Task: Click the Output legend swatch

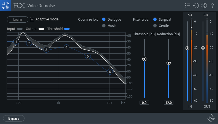Action: click(x=41, y=29)
